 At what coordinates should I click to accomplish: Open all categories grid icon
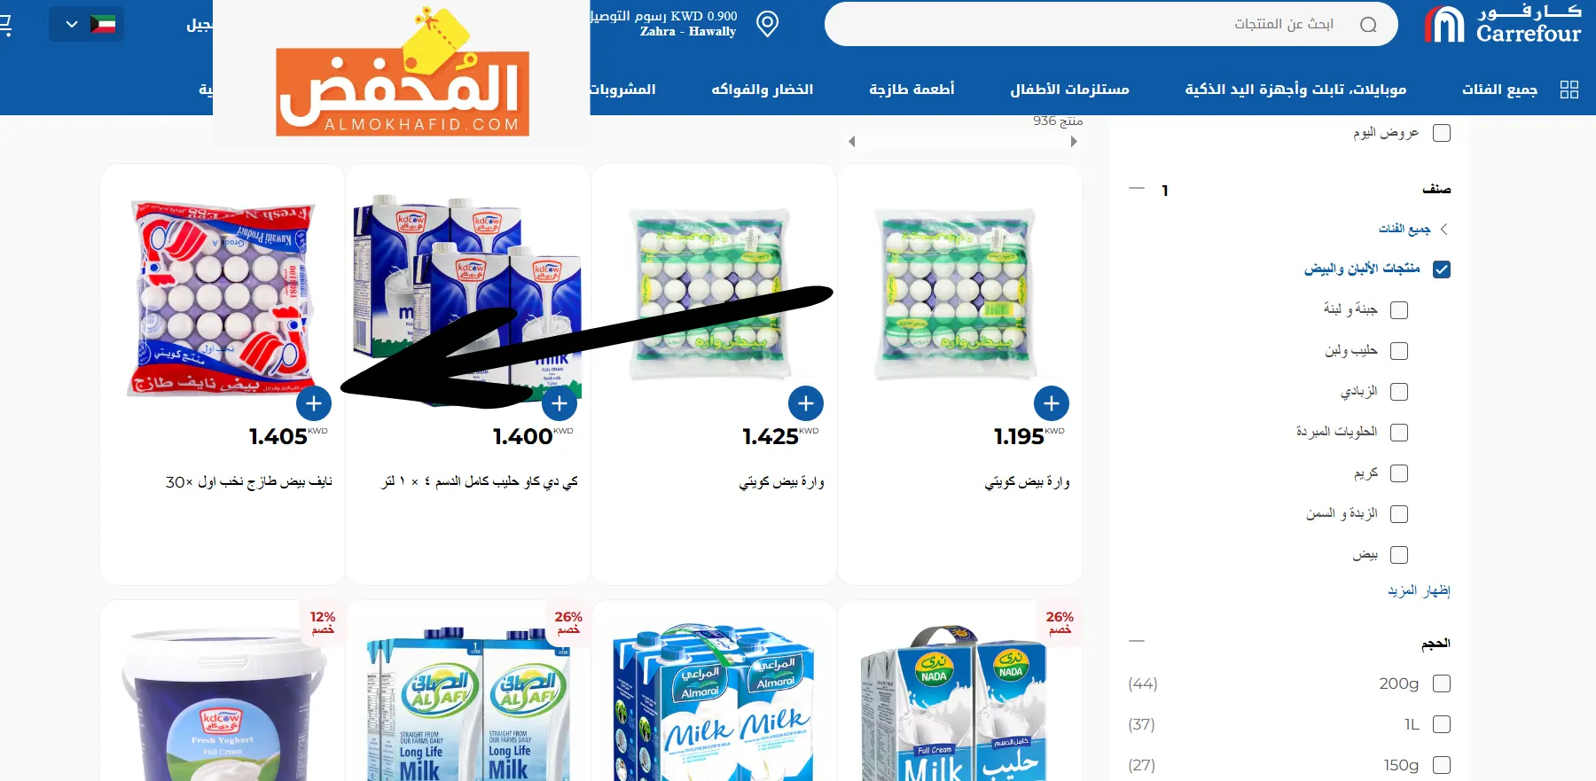[1569, 90]
